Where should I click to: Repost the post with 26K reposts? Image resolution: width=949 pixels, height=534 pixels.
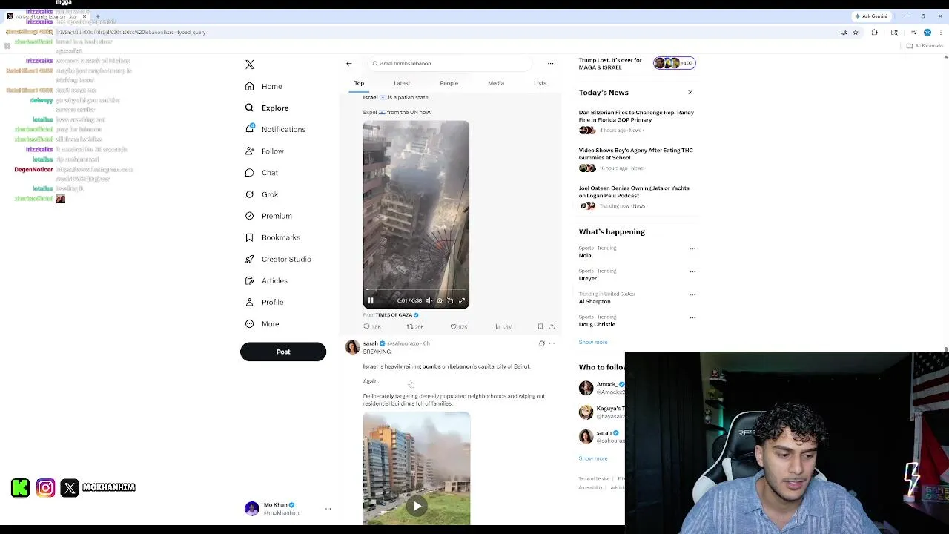(x=415, y=326)
